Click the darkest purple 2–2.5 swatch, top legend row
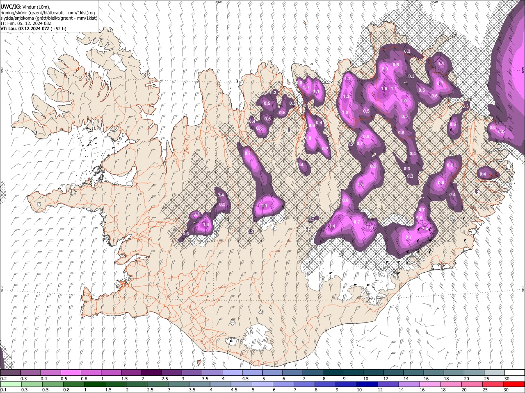This screenshot has height=393, width=525. tap(151, 373)
